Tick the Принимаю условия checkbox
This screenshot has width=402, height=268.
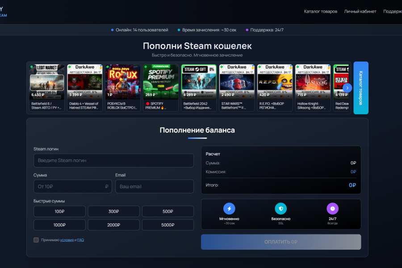[36, 240]
